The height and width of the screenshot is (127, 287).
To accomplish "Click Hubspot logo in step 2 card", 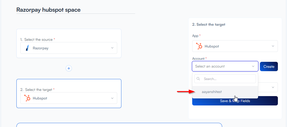I will [x=27, y=98].
